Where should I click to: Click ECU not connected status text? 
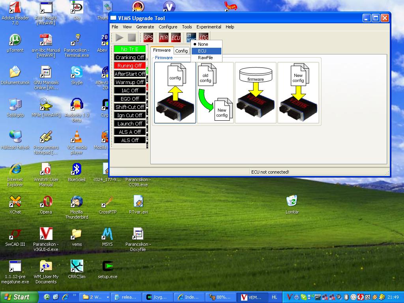(270, 172)
